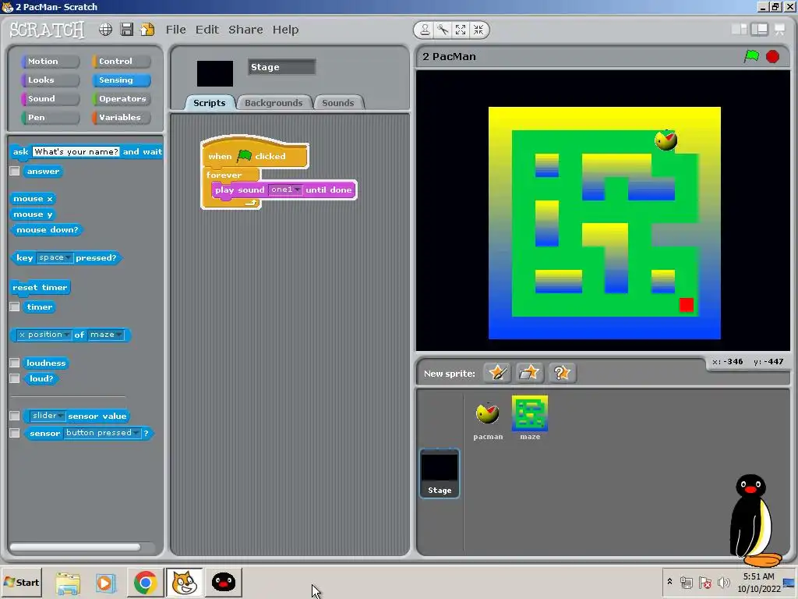
Task: Open the Motion block category
Action: (50, 61)
